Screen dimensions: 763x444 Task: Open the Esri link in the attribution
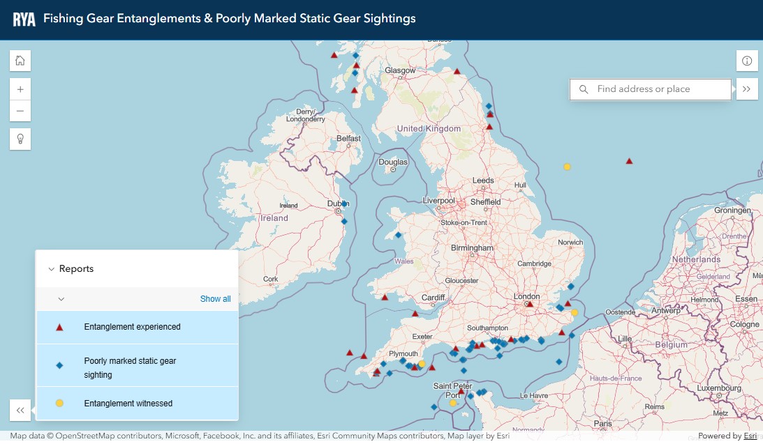750,436
